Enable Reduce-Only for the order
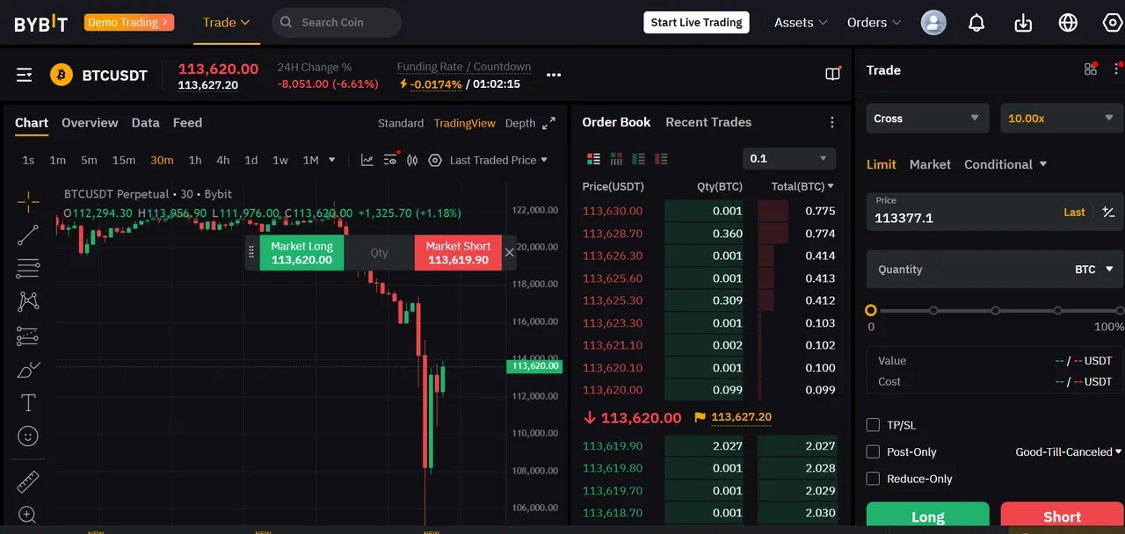Image resolution: width=1125 pixels, height=534 pixels. [x=873, y=479]
